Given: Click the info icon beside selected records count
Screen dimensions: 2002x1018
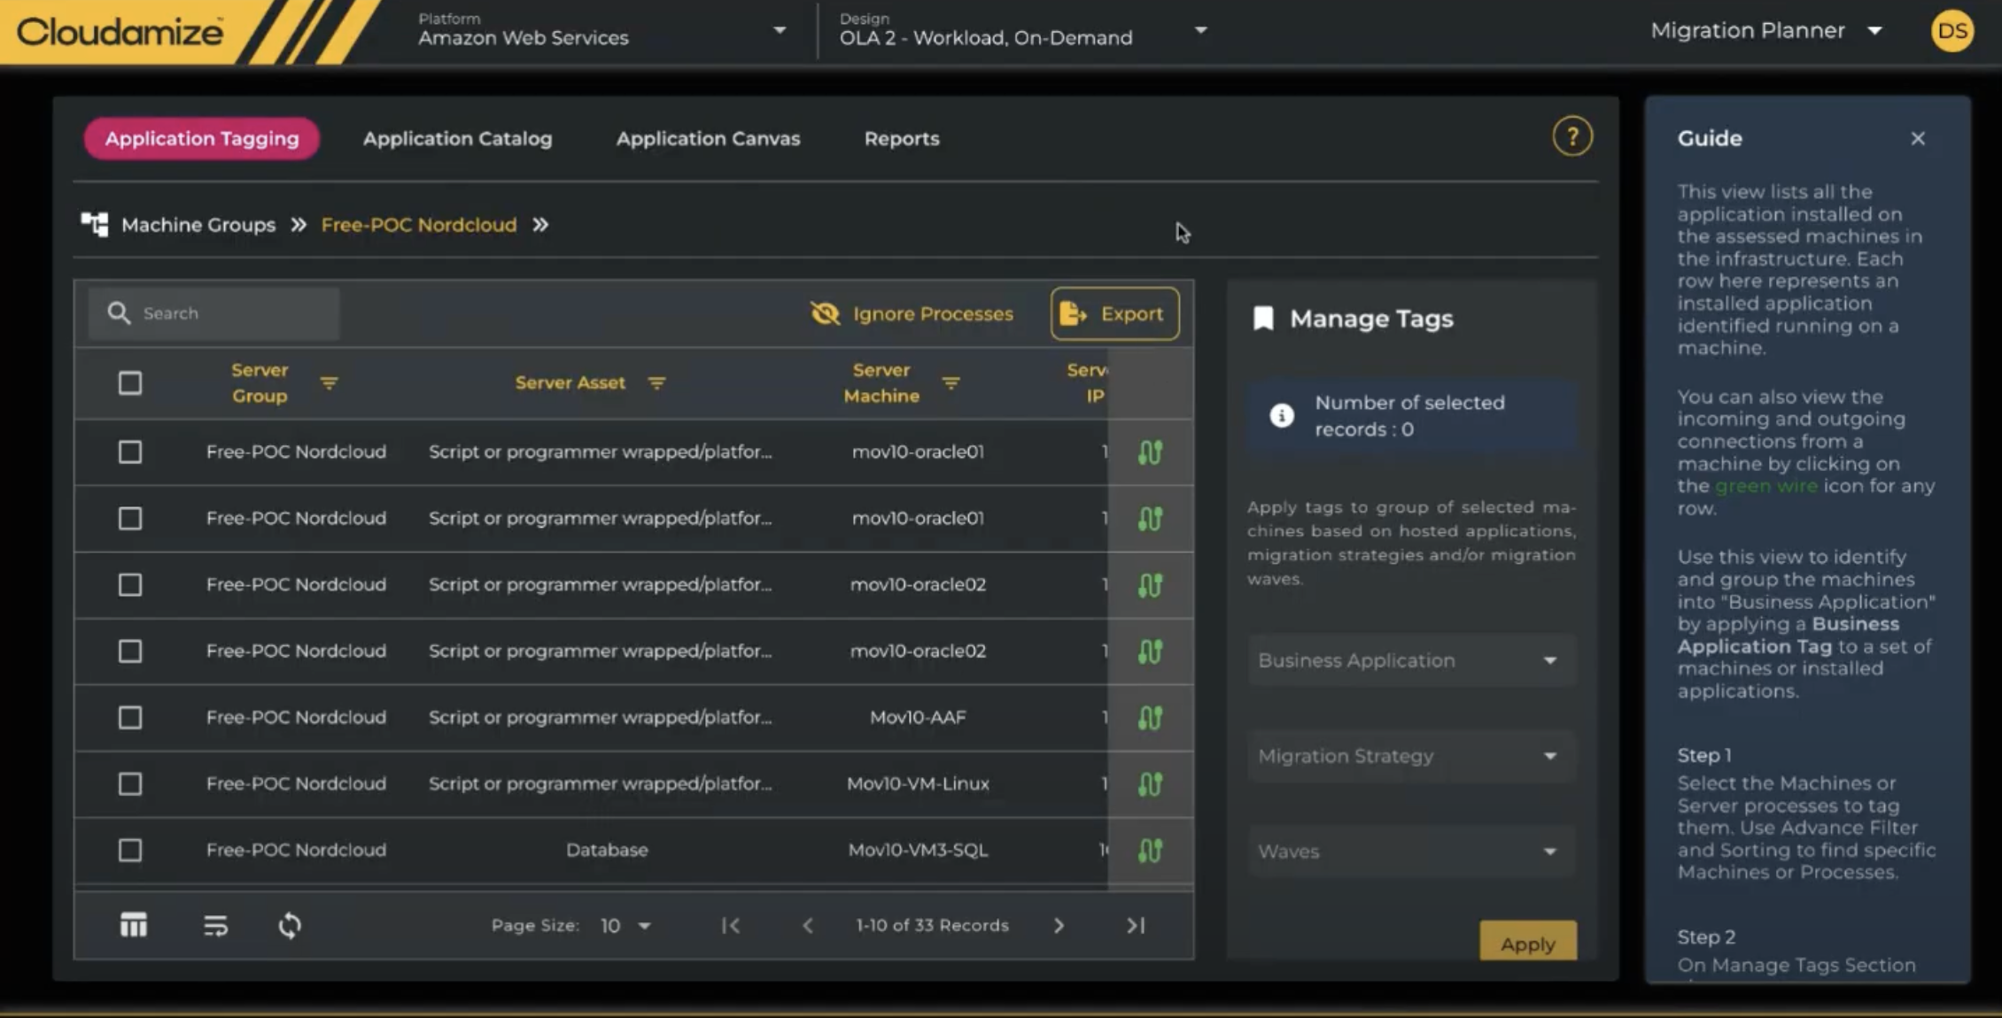Looking at the screenshot, I should [x=1282, y=415].
